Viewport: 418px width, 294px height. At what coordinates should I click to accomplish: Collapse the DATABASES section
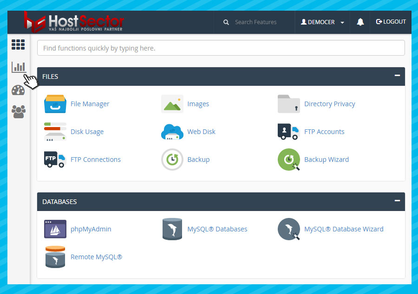point(397,201)
